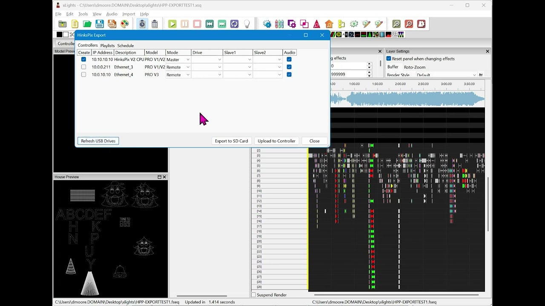
Task: Toggle Audio checkbox for HinksPix V2 CPU row
Action: click(x=289, y=59)
